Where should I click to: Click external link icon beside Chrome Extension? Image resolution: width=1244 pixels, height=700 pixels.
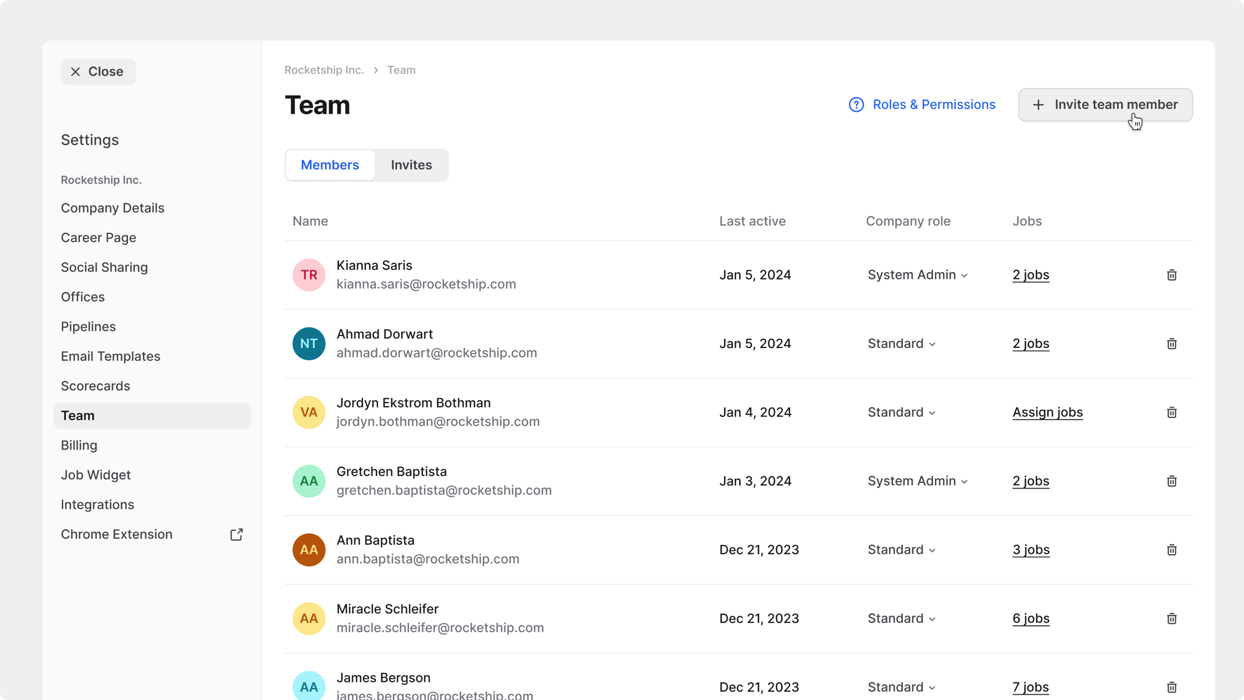236,534
